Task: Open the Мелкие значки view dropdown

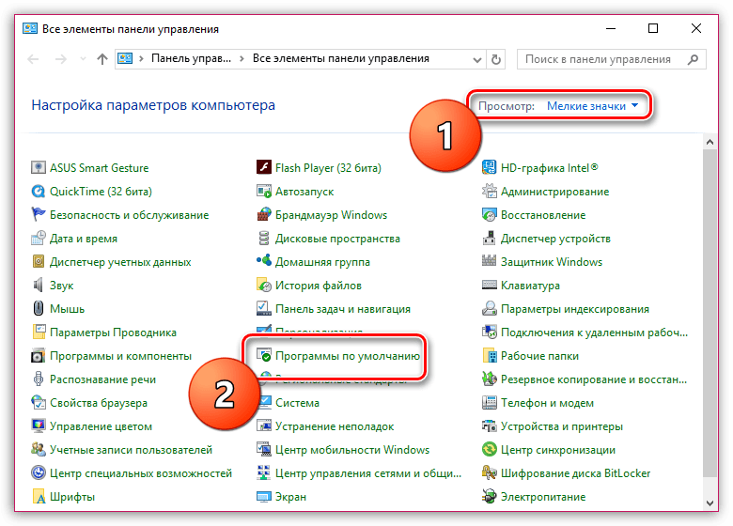Action: pos(592,106)
